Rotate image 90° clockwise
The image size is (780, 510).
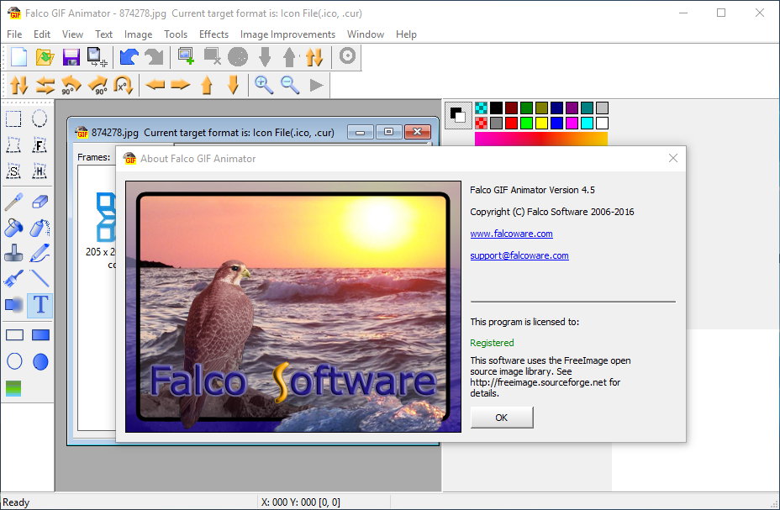97,84
